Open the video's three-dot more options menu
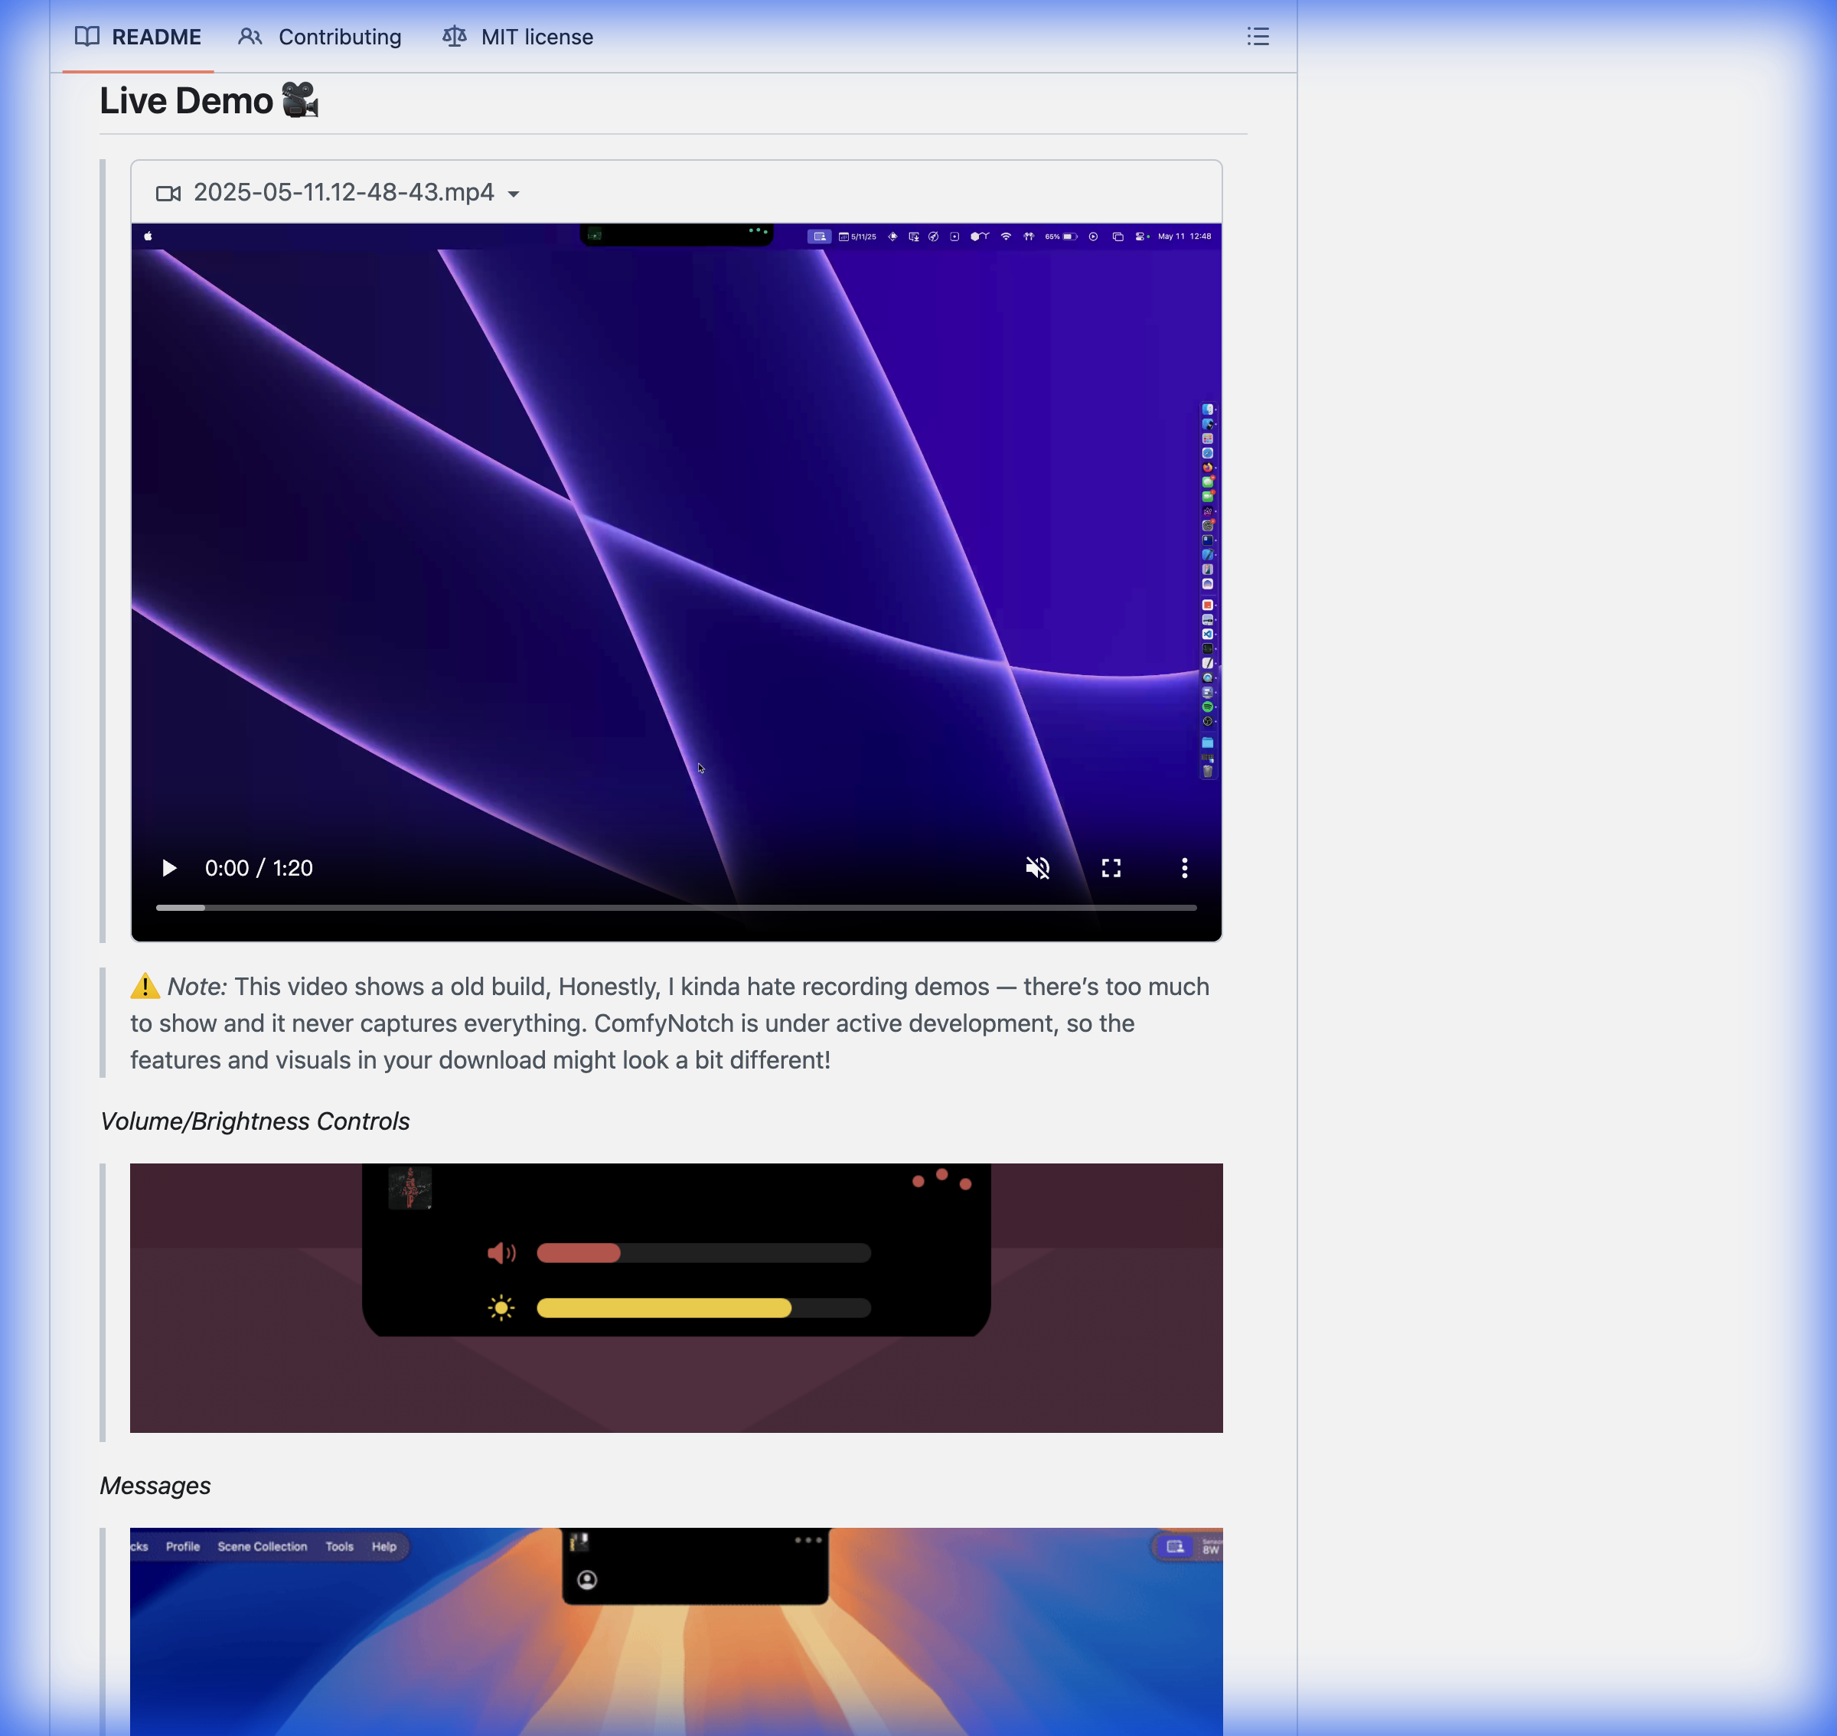1837x1736 pixels. coord(1185,868)
